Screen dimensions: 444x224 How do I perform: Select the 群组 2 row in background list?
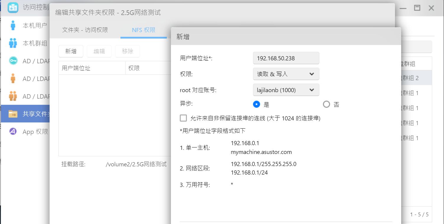pos(416,78)
